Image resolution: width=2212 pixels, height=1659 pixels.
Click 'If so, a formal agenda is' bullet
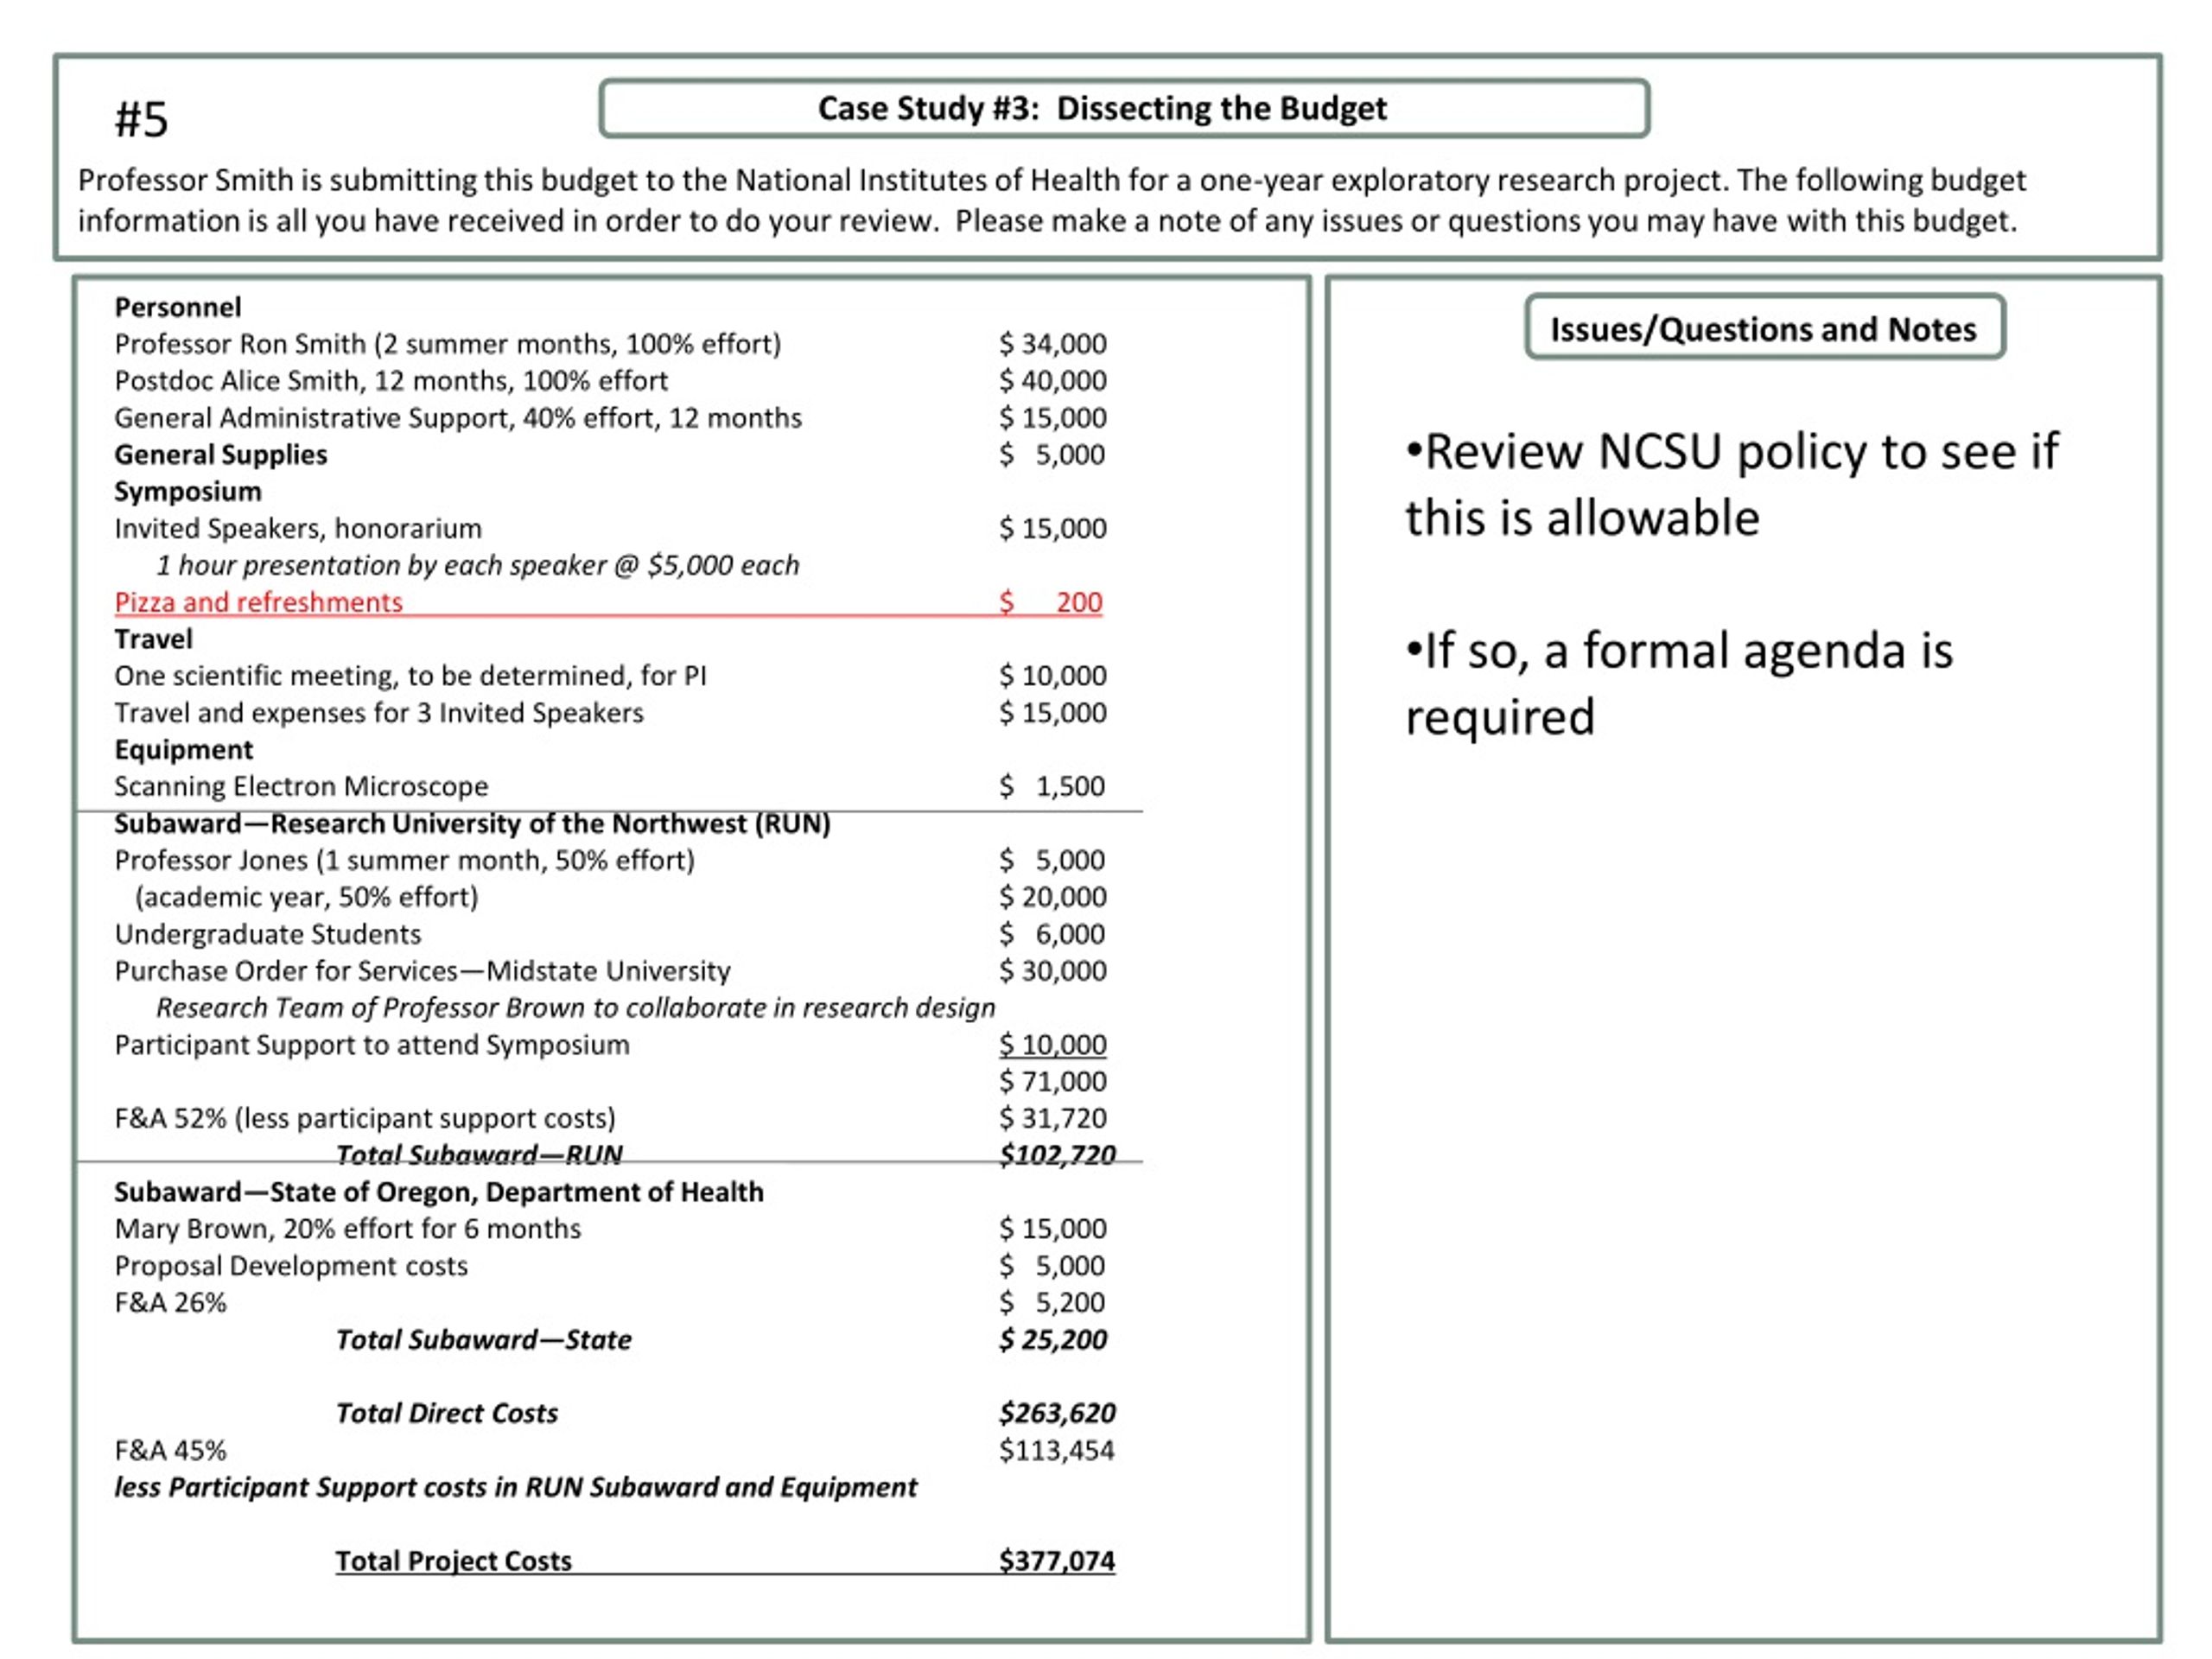[x=1678, y=684]
